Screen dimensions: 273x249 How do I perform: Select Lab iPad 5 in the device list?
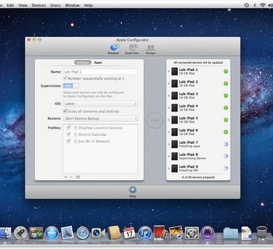coord(198,120)
